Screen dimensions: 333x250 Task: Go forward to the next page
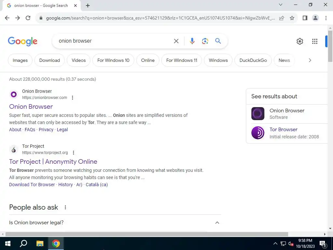pyautogui.click(x=18, y=18)
